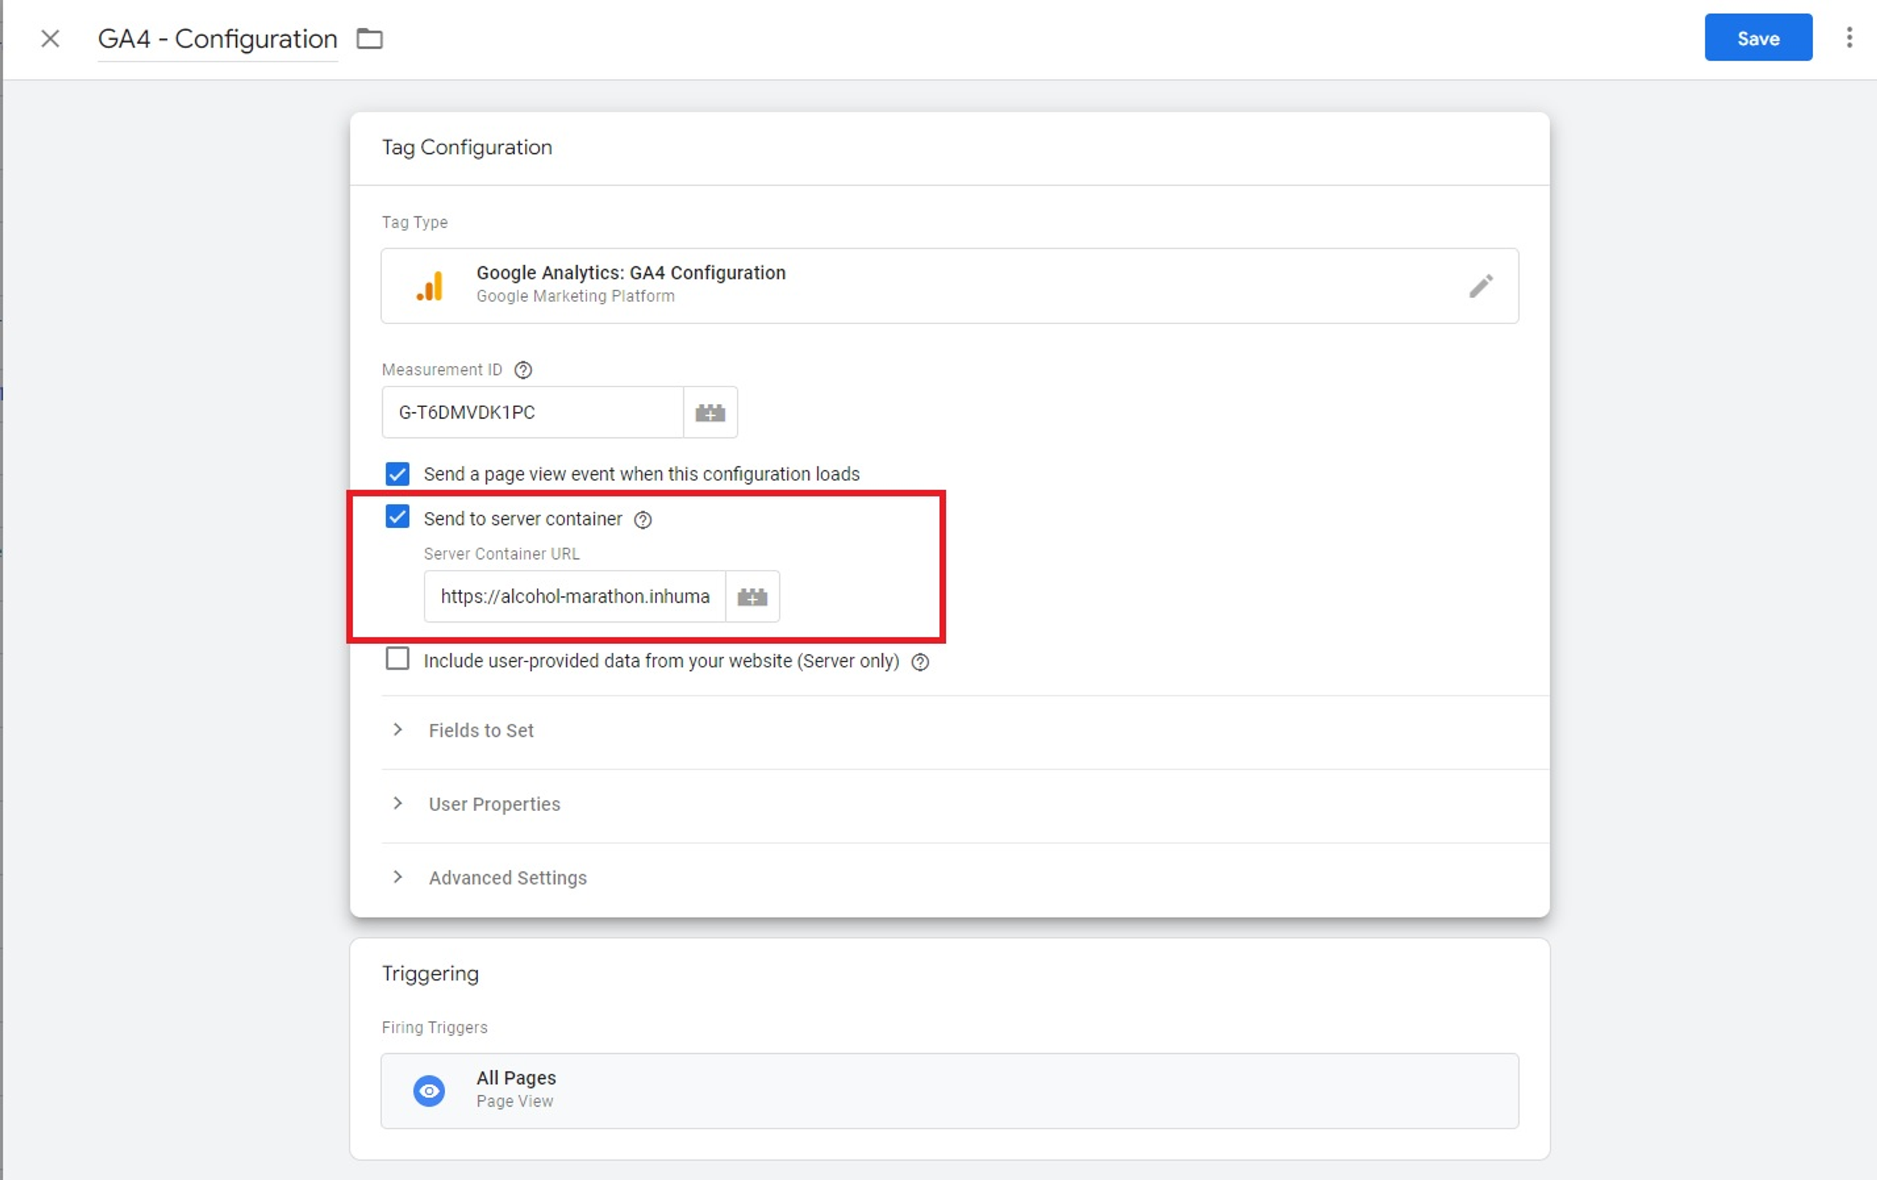The height and width of the screenshot is (1180, 1877).
Task: Edit the GA4 - Configuration tag name
Action: (x=218, y=38)
